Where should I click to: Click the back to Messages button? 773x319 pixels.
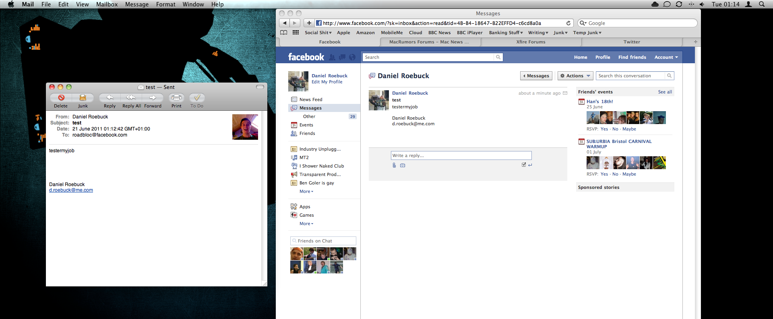pyautogui.click(x=536, y=76)
